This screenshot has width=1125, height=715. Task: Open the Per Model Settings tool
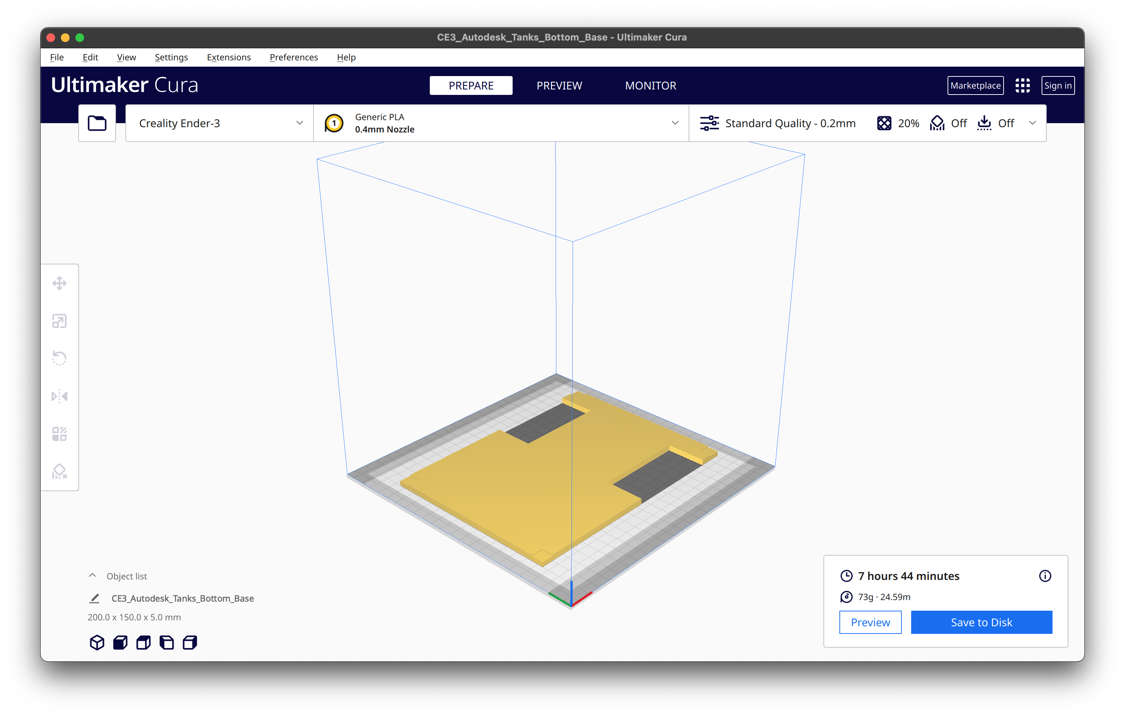coord(59,434)
